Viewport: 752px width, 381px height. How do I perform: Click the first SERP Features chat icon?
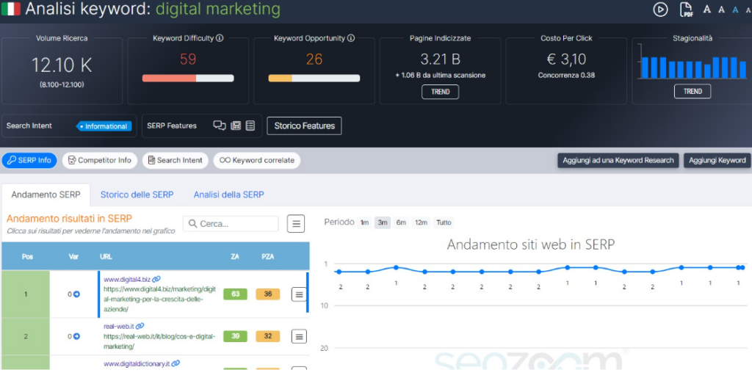coord(220,126)
